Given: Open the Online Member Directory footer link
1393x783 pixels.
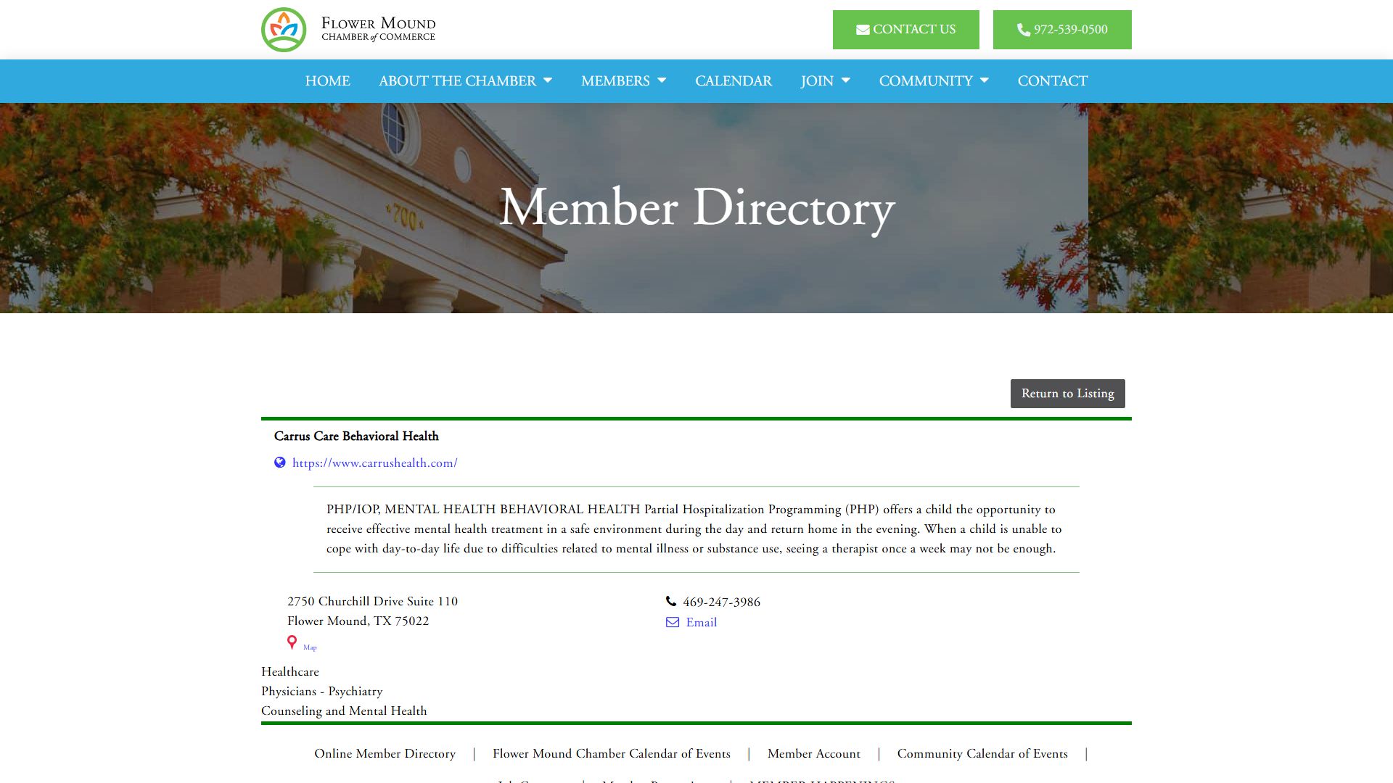Looking at the screenshot, I should [x=385, y=754].
